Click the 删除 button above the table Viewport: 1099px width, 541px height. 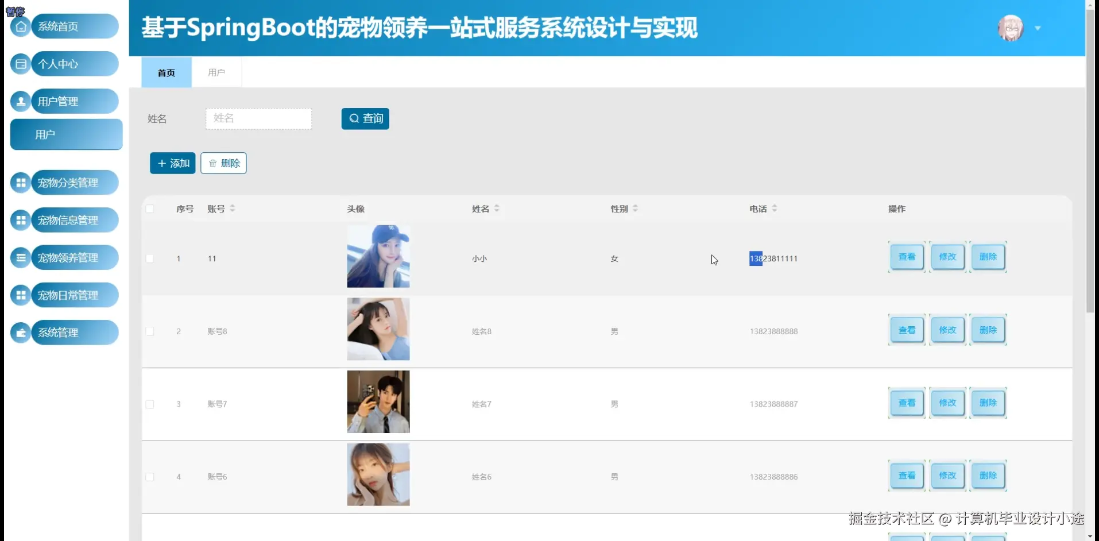pyautogui.click(x=223, y=163)
